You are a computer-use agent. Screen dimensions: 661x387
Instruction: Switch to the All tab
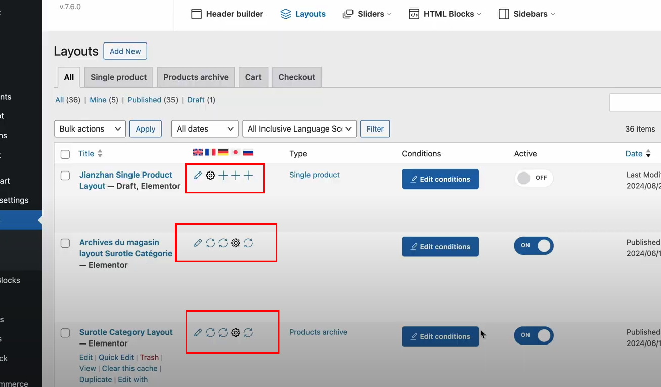[x=69, y=77]
